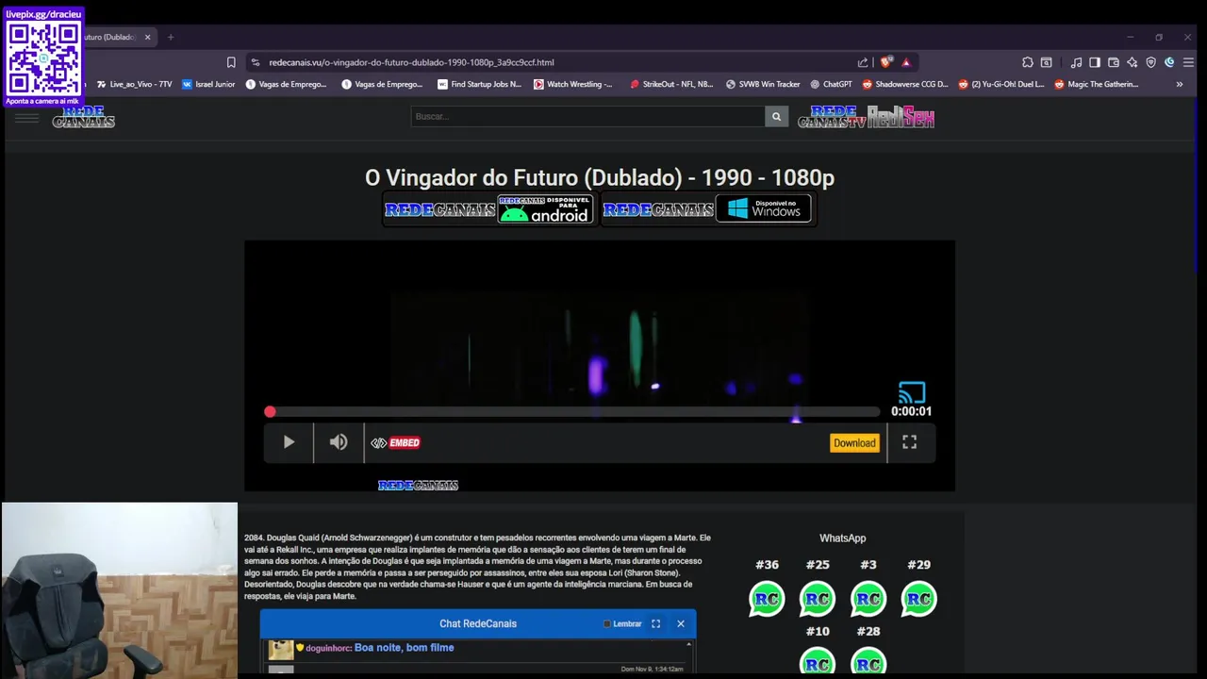The width and height of the screenshot is (1207, 679).
Task: Open the Magic The Gathering bookmark
Action: pos(1097,84)
